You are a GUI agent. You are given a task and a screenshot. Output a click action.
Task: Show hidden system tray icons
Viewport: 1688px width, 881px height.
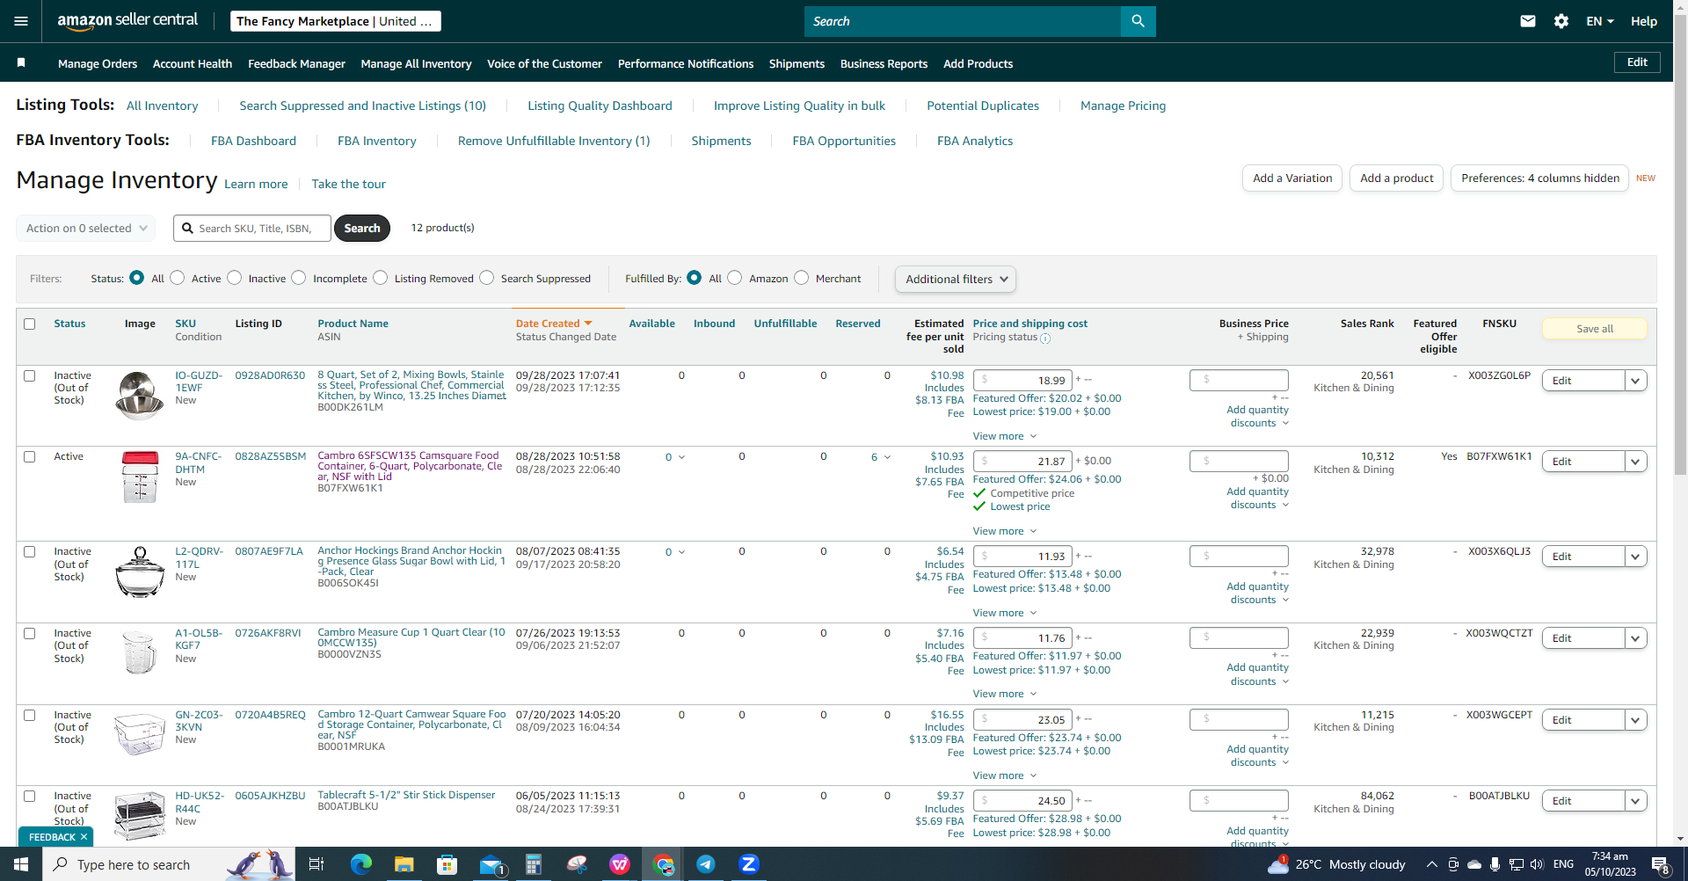(x=1431, y=864)
